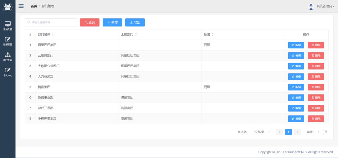338x158 pixels.
Task: Click the red 查询 button
Action: tap(90, 22)
